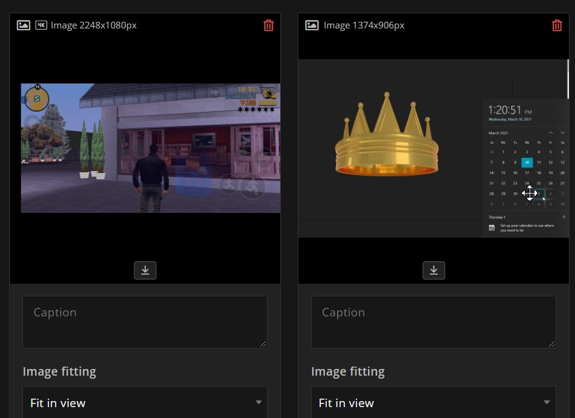
Task: Click the Image fitting label under the game screenshot
Action: (59, 371)
